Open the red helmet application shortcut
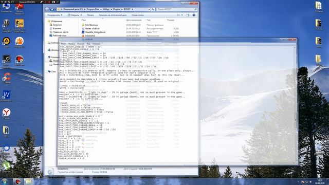Image resolution: width=329 pixels, height=185 pixels. [20, 61]
